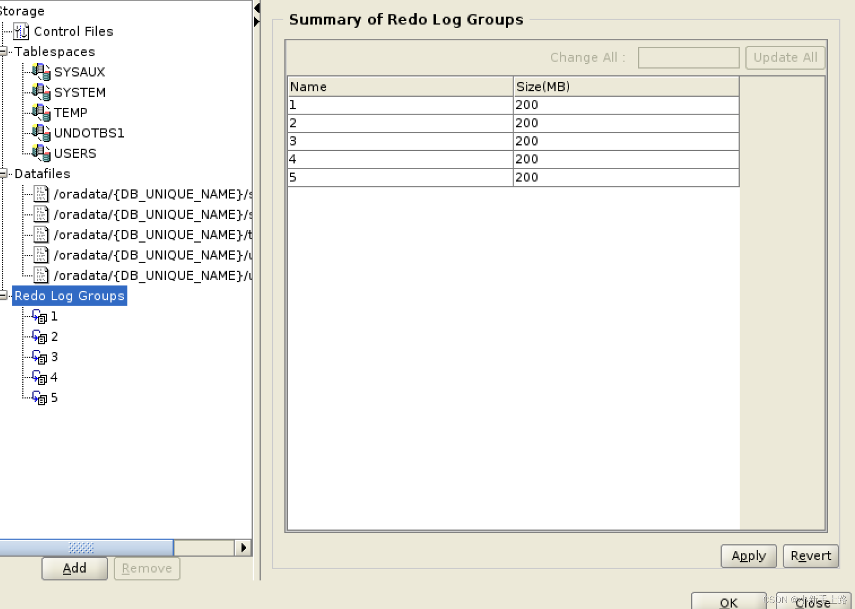Click the second datafile icon
The width and height of the screenshot is (855, 609).
click(41, 214)
